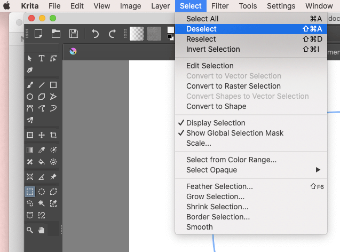
Task: Select the Colorize Mask tool
Action: tap(53, 150)
